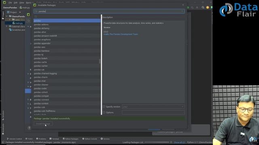Expand the settings category starting with E
The width and height of the screenshot is (259, 145).
28,74
